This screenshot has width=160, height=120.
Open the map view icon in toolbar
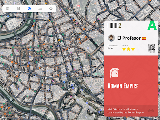point(8,9)
